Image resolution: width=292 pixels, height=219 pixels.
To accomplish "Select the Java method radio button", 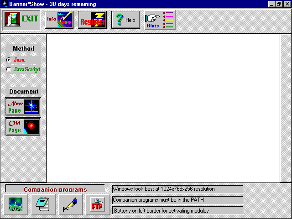I will (x=9, y=60).
